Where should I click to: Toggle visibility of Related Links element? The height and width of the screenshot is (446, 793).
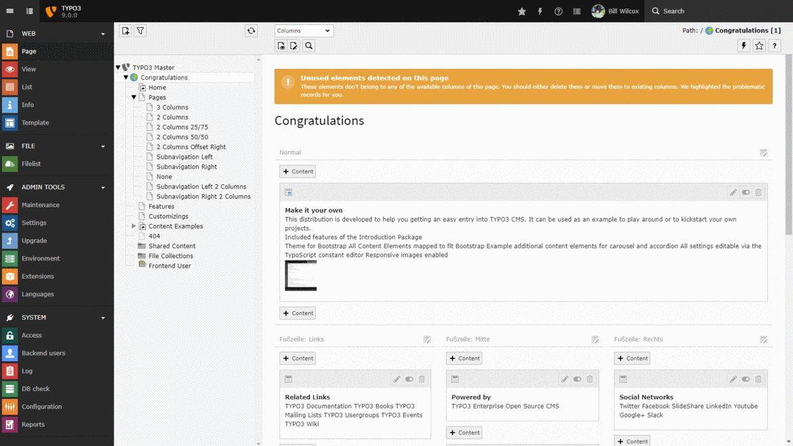point(409,379)
